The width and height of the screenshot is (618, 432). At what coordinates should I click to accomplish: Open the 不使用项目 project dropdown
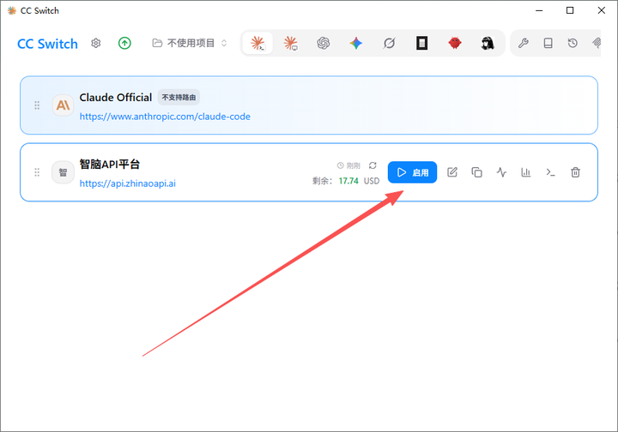click(x=190, y=43)
